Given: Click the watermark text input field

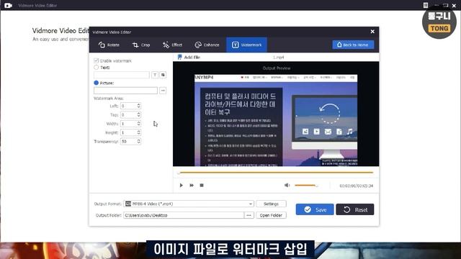Looking at the screenshot, I should coord(122,75).
